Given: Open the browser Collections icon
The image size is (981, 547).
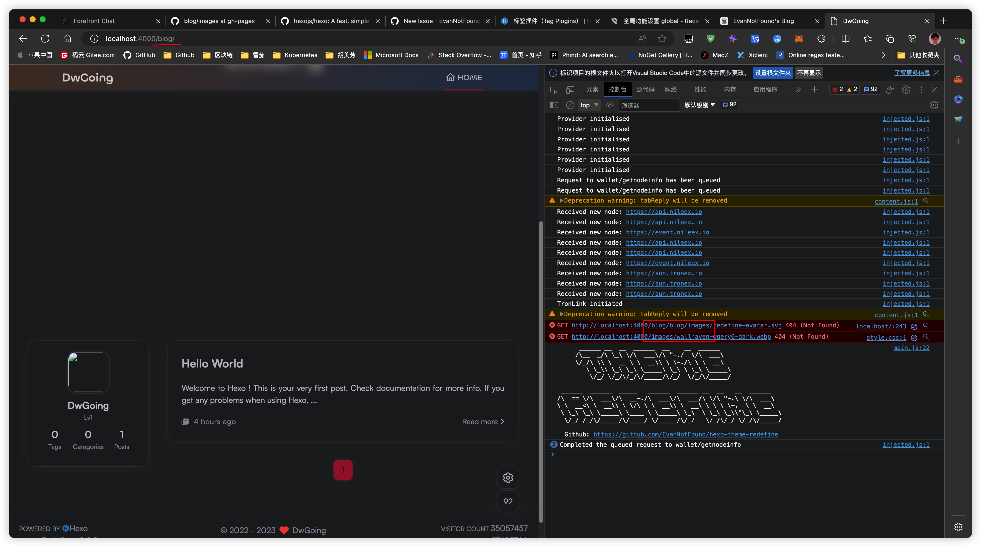Looking at the screenshot, I should 890,38.
